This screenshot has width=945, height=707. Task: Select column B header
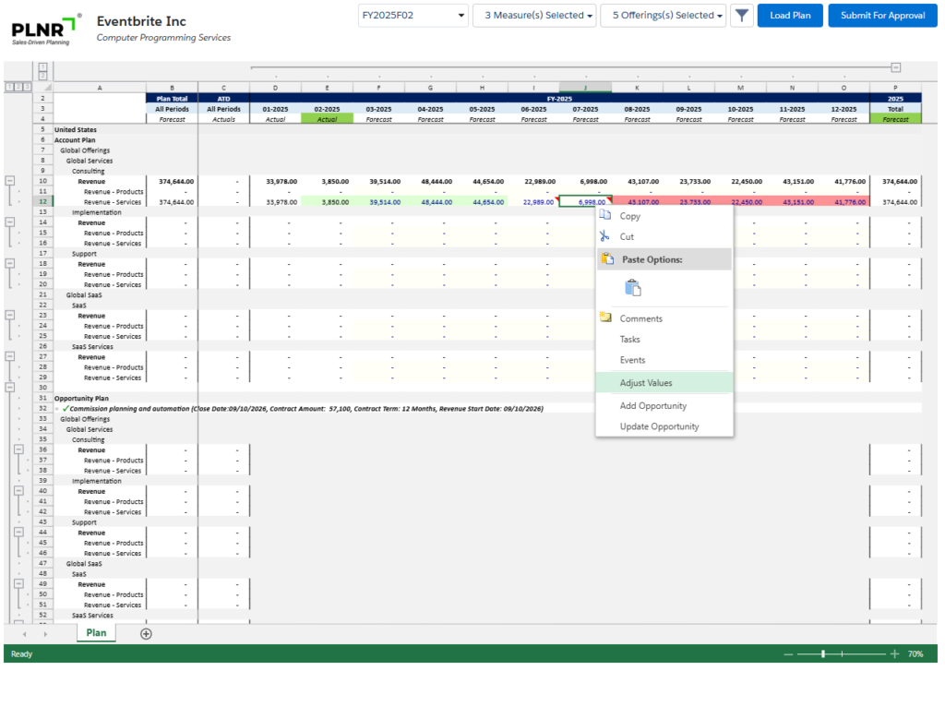point(172,88)
